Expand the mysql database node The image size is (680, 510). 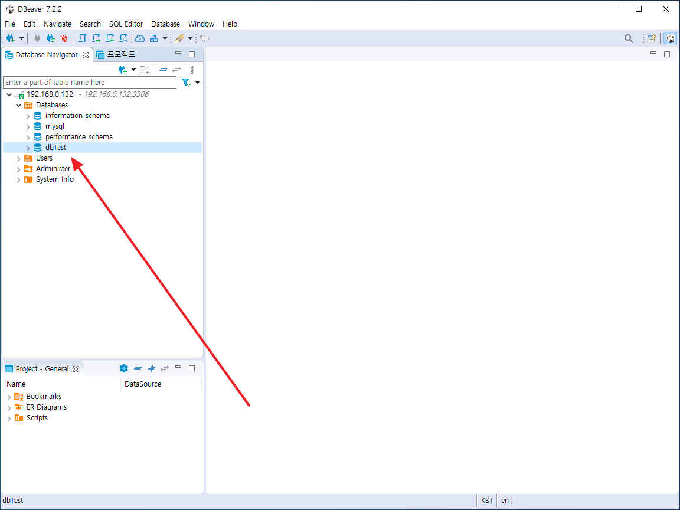pos(28,127)
